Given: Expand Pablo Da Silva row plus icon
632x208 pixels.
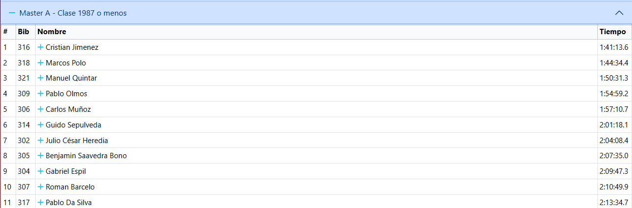Looking at the screenshot, I should [x=41, y=203].
